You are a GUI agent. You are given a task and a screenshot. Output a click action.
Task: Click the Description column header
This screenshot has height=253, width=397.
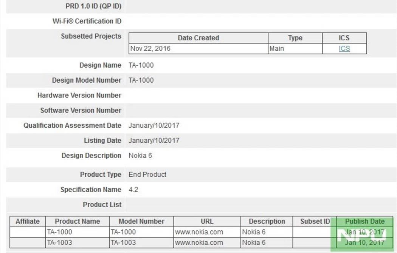(267, 221)
